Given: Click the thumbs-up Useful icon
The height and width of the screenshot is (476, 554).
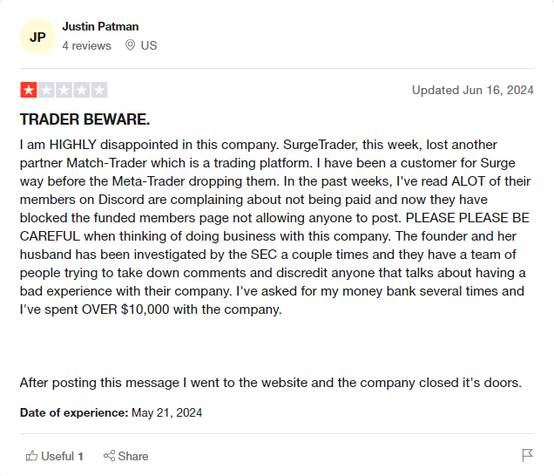Looking at the screenshot, I should click(32, 456).
